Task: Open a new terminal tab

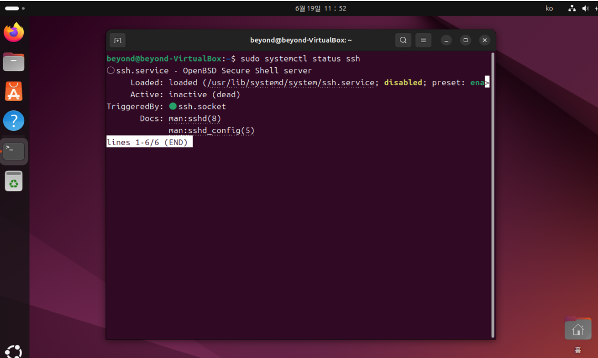Action: 117,40
